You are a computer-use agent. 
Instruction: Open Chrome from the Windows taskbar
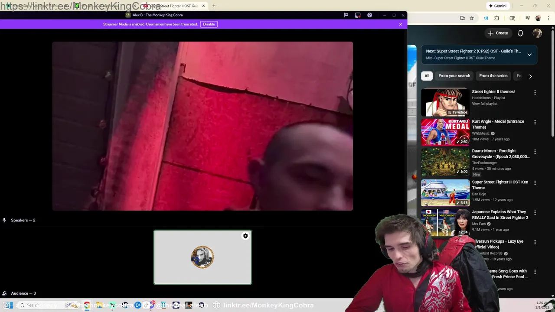pyautogui.click(x=87, y=305)
